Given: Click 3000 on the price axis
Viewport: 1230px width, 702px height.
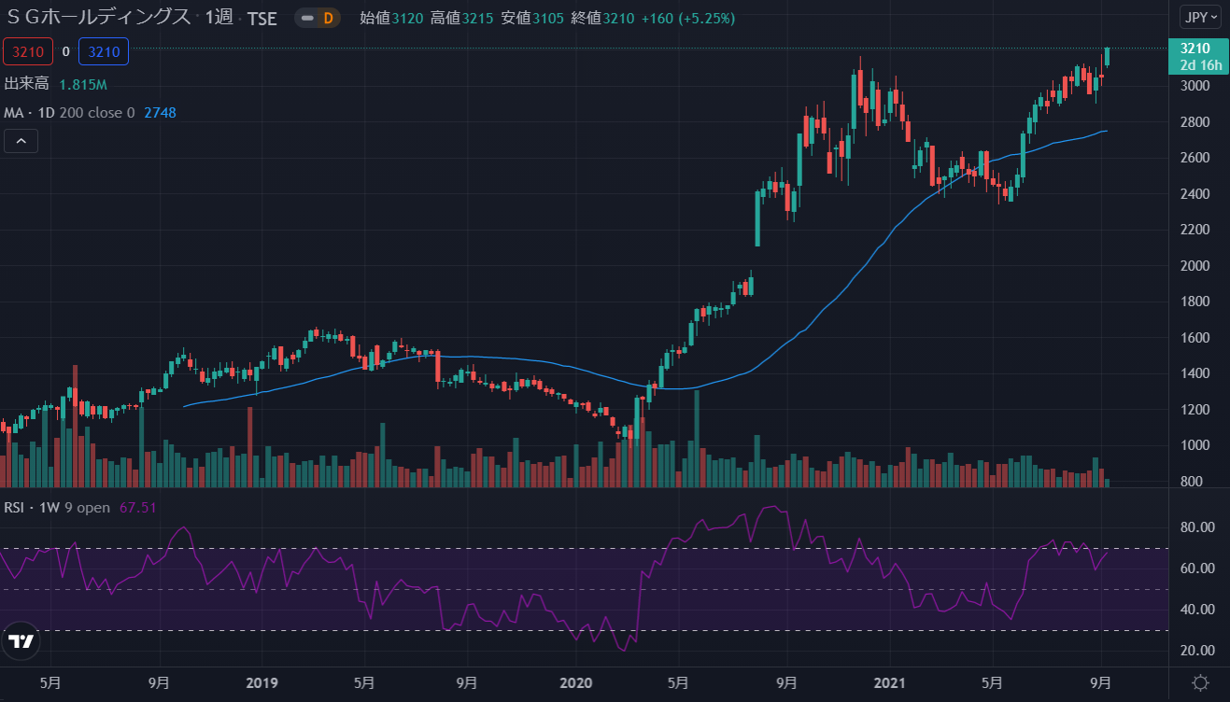Looking at the screenshot, I should [1195, 86].
